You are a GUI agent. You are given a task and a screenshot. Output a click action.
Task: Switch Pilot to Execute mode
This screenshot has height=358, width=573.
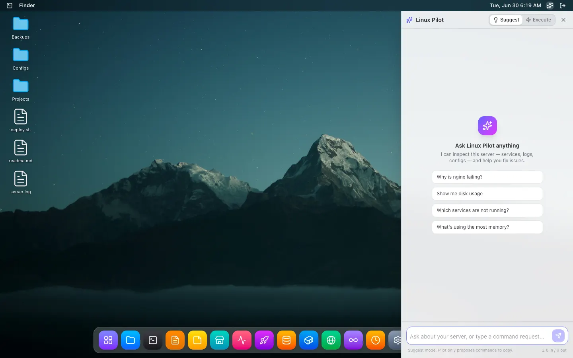pos(538,20)
